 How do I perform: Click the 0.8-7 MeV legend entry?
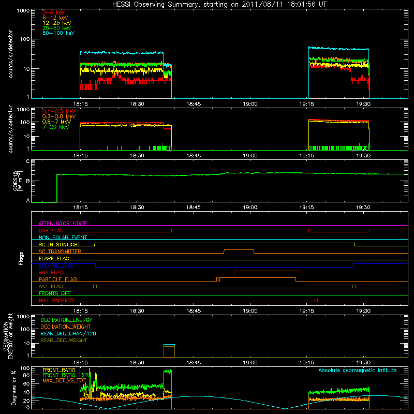pyautogui.click(x=56, y=122)
